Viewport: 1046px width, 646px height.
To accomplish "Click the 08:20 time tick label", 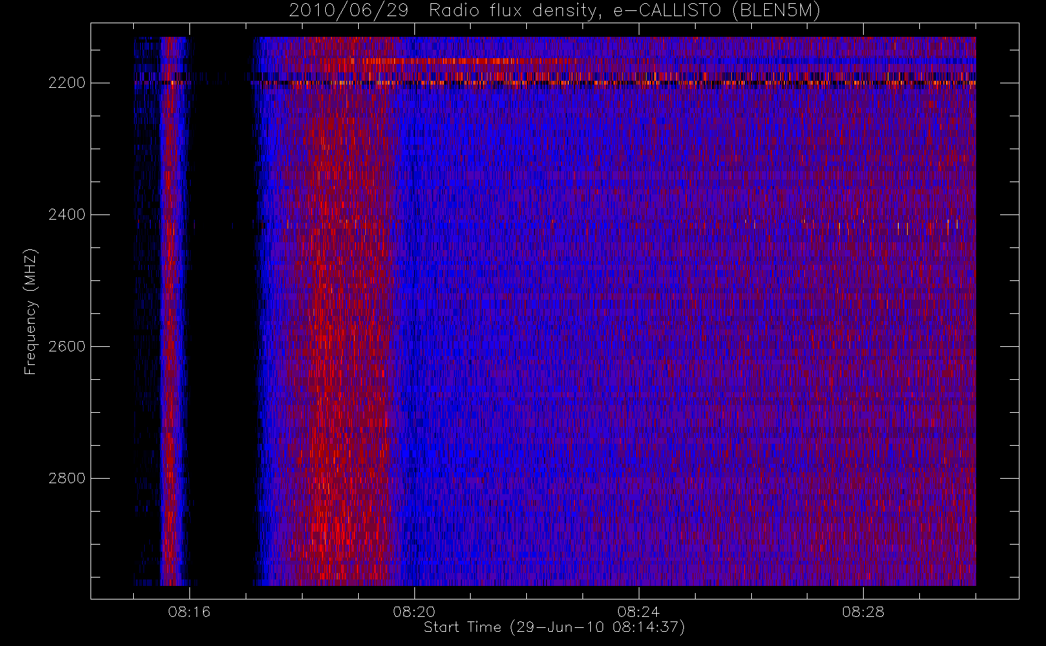I will click(x=414, y=612).
